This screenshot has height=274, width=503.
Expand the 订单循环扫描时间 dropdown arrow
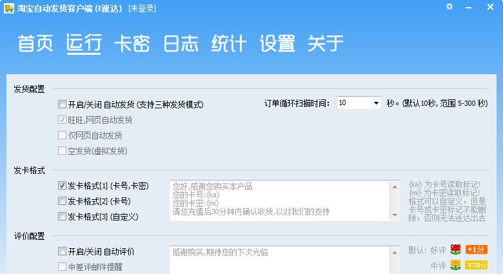(376, 103)
